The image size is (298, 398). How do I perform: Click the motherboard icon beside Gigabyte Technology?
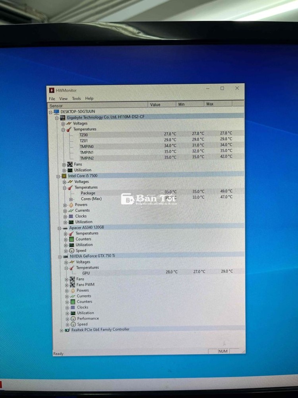click(63, 118)
